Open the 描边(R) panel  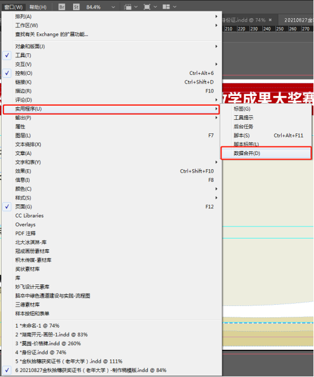coord(112,91)
